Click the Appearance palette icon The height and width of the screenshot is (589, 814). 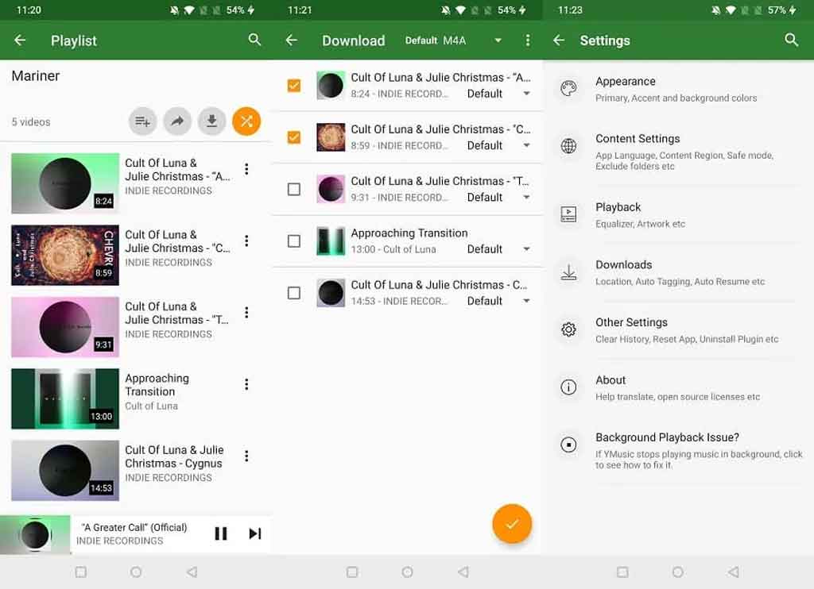[x=568, y=89]
